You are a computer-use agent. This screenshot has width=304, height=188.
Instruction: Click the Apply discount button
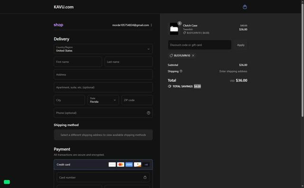pyautogui.click(x=241, y=45)
